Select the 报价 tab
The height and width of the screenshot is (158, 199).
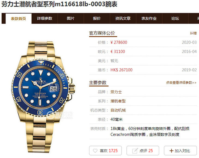[97, 18]
